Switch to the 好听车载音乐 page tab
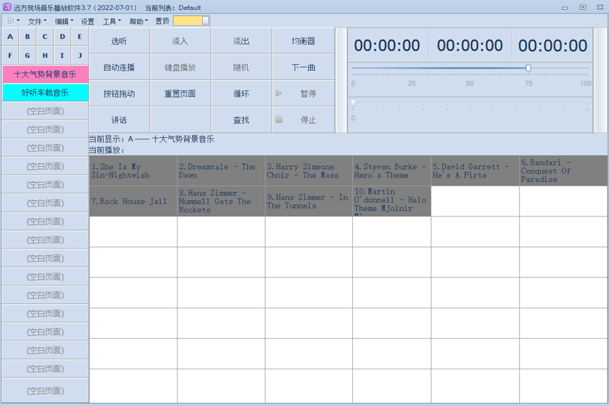This screenshot has height=406, width=610. (44, 93)
